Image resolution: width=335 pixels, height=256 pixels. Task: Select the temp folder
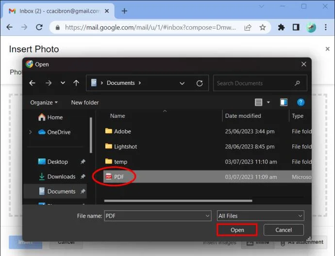tap(116, 162)
